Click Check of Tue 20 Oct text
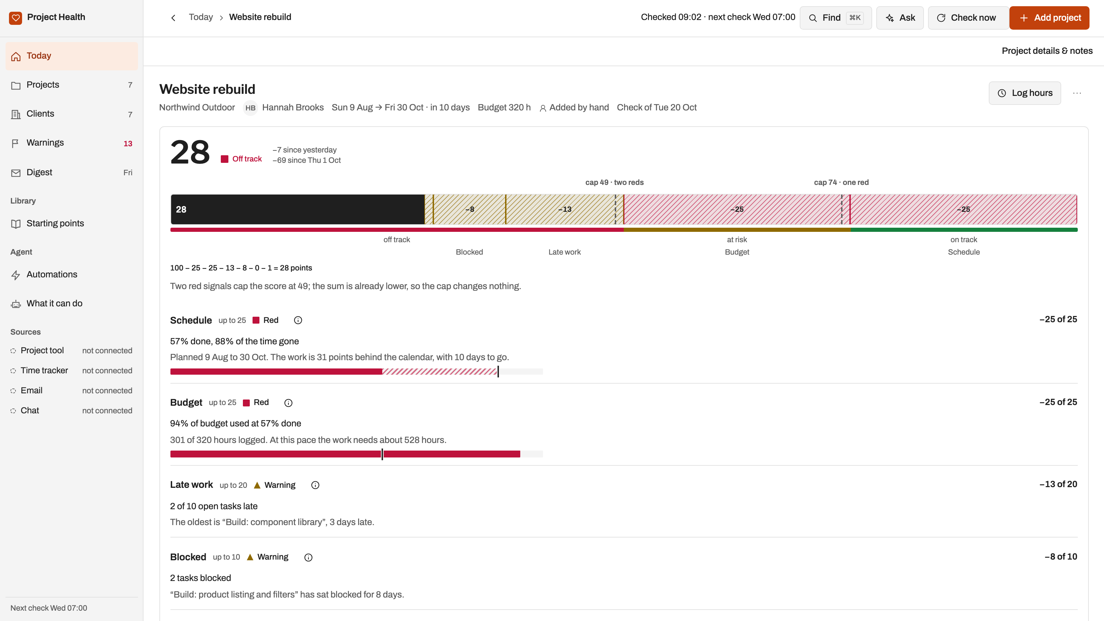The image size is (1104, 621). point(657,108)
